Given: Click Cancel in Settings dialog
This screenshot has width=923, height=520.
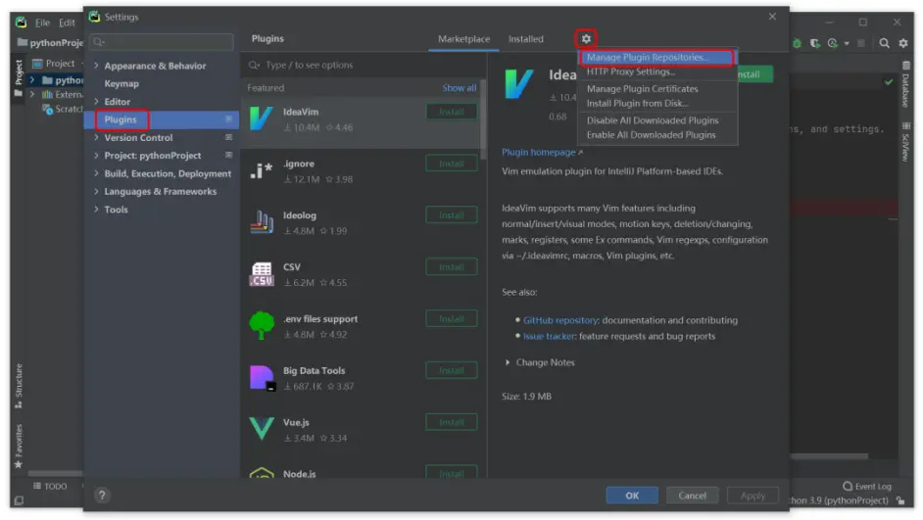Looking at the screenshot, I should click(x=692, y=496).
